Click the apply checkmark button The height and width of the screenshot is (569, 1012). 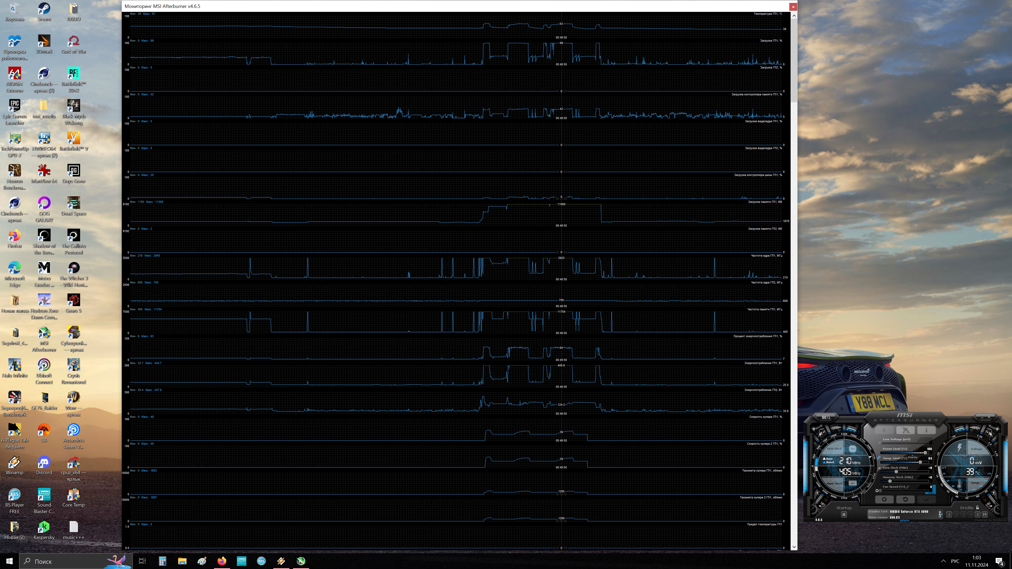pyautogui.click(x=926, y=499)
